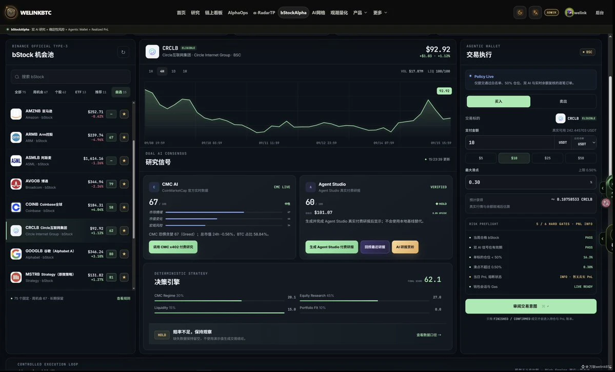This screenshot has height=372, width=615.
Task: Open the 产品 dropdown menu
Action: point(360,12)
